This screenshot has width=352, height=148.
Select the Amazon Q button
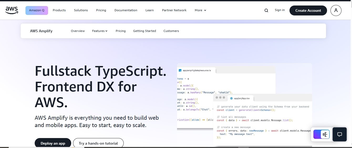(37, 10)
